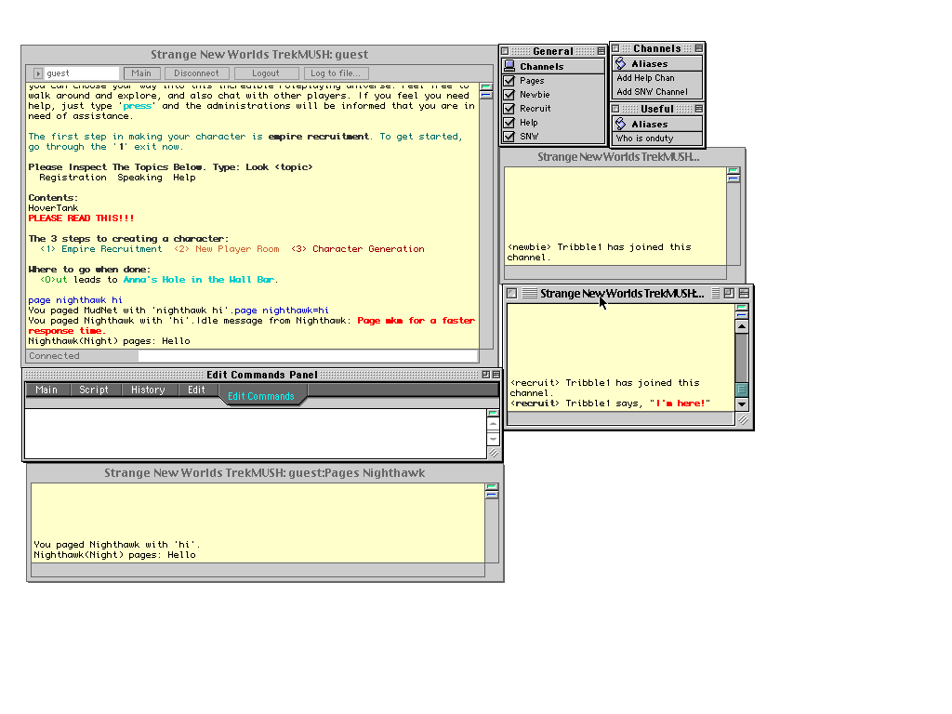Click the scroll-up arrow in the recruit channel window
This screenshot has height=714, width=952.
click(742, 326)
